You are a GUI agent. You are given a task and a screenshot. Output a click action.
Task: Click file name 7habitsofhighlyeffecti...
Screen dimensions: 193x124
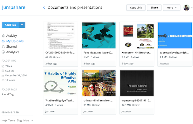point(60,100)
